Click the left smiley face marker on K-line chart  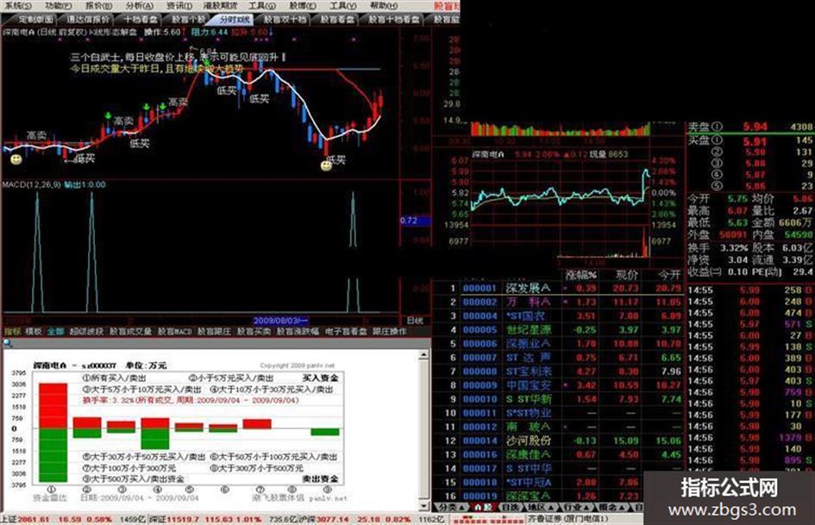coord(16,159)
